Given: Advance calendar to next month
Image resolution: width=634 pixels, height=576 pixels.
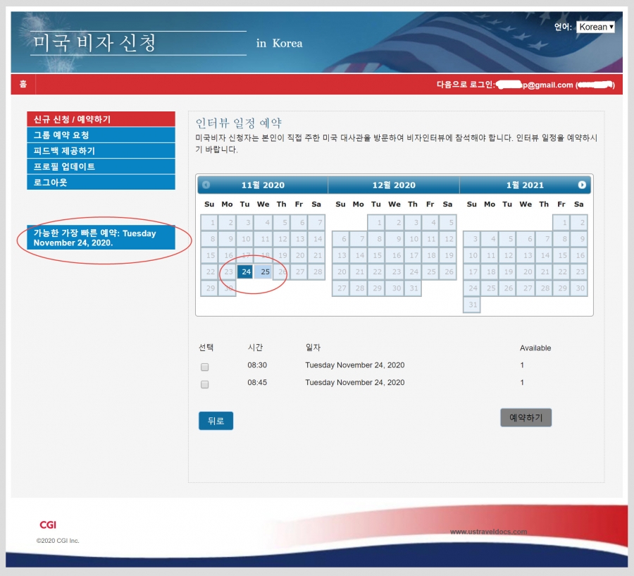Looking at the screenshot, I should point(582,185).
